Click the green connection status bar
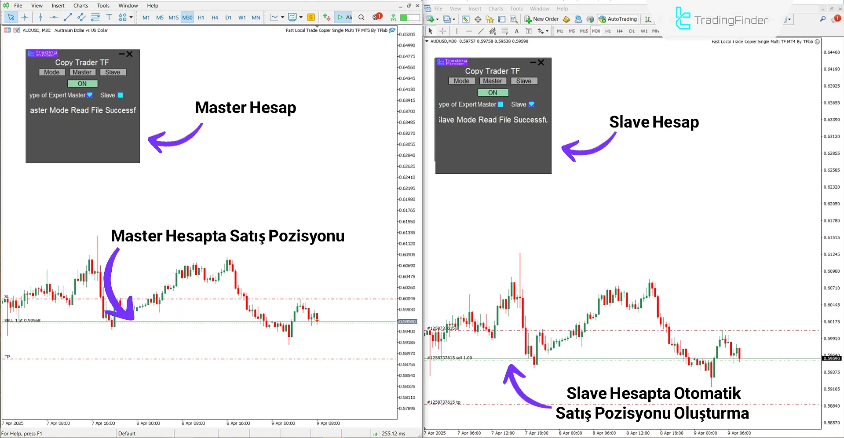Viewport: 844px width, 438px height. point(410,17)
